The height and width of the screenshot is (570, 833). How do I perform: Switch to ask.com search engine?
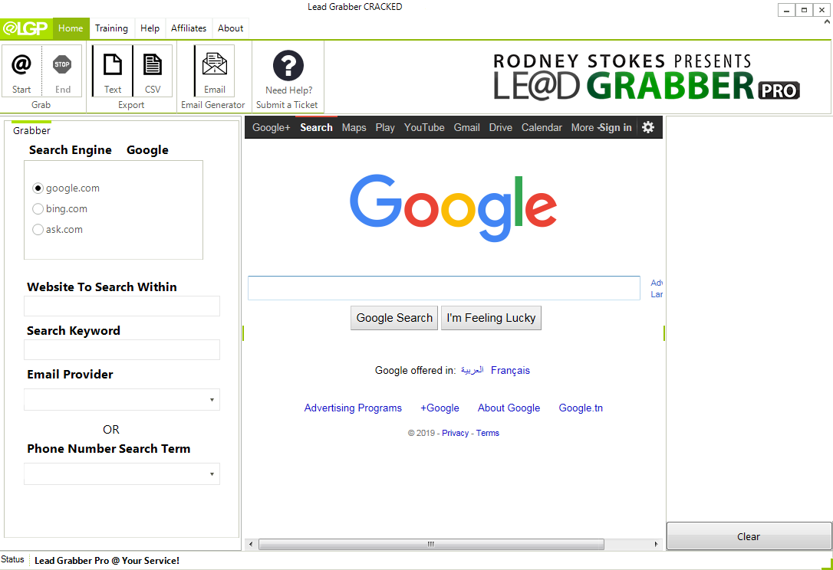tap(38, 229)
